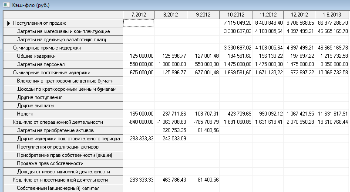This screenshot has width=350, height=192.
Task: Select row Суммарные постоянные издержки
Action: click(x=63, y=73)
